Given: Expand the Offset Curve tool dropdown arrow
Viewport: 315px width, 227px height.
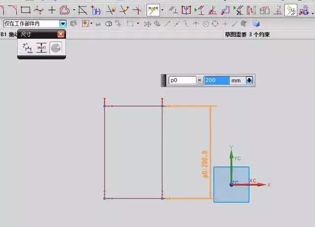Looking at the screenshot, I should [x=74, y=9].
